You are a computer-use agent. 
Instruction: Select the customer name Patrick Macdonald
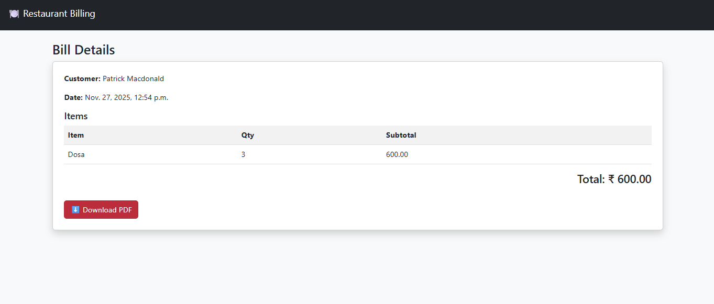pos(133,78)
